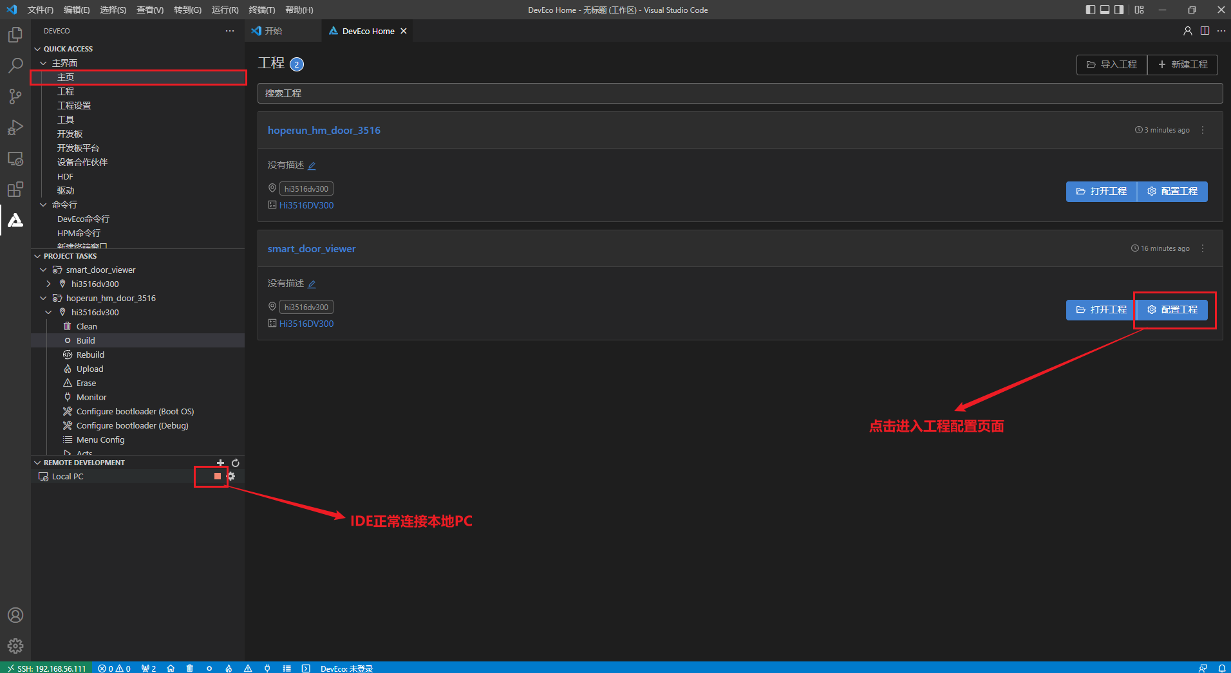
Task: Click DevEco: 未登录 in status bar
Action: (x=346, y=668)
